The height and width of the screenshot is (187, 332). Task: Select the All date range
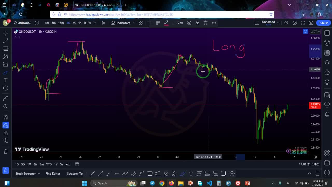click(68, 164)
